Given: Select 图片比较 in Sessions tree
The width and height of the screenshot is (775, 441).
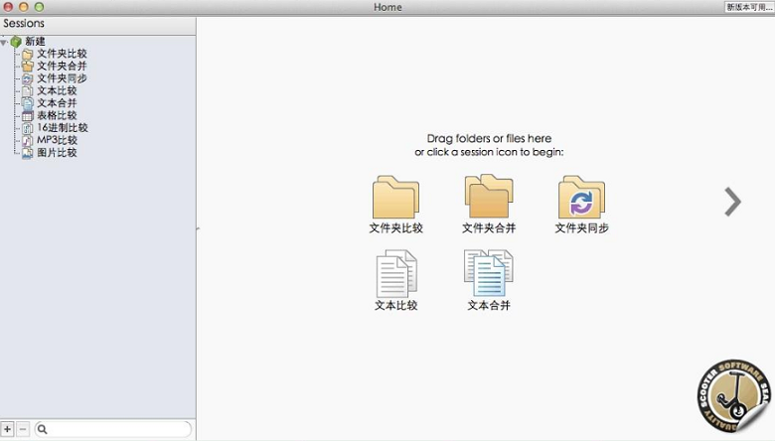Looking at the screenshot, I should pos(57,152).
